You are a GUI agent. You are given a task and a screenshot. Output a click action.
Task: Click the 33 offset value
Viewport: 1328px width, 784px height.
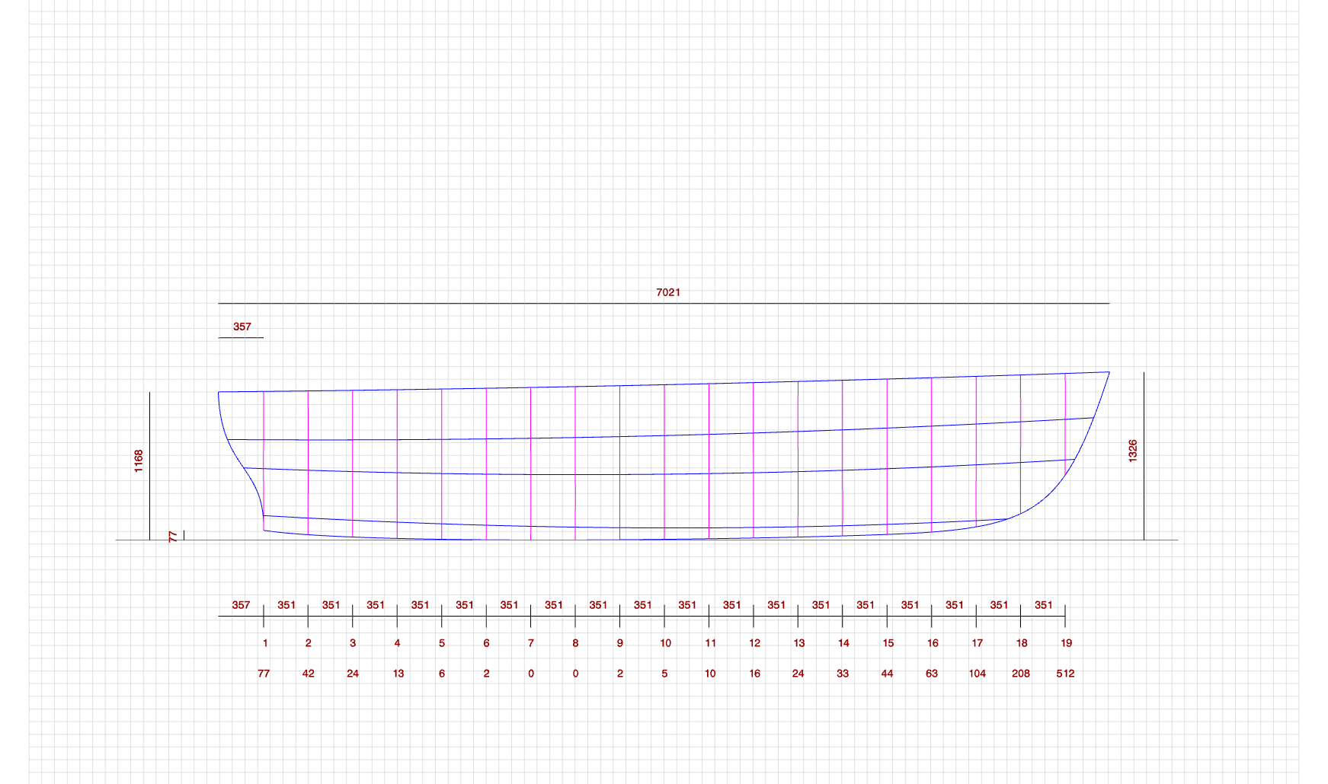843,674
